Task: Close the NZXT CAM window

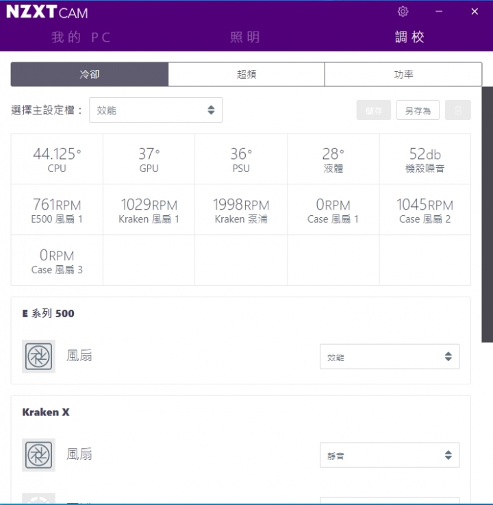Action: point(475,12)
